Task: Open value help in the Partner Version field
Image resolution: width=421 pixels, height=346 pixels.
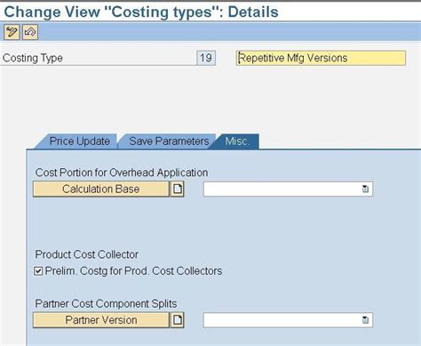Action: coord(365,320)
